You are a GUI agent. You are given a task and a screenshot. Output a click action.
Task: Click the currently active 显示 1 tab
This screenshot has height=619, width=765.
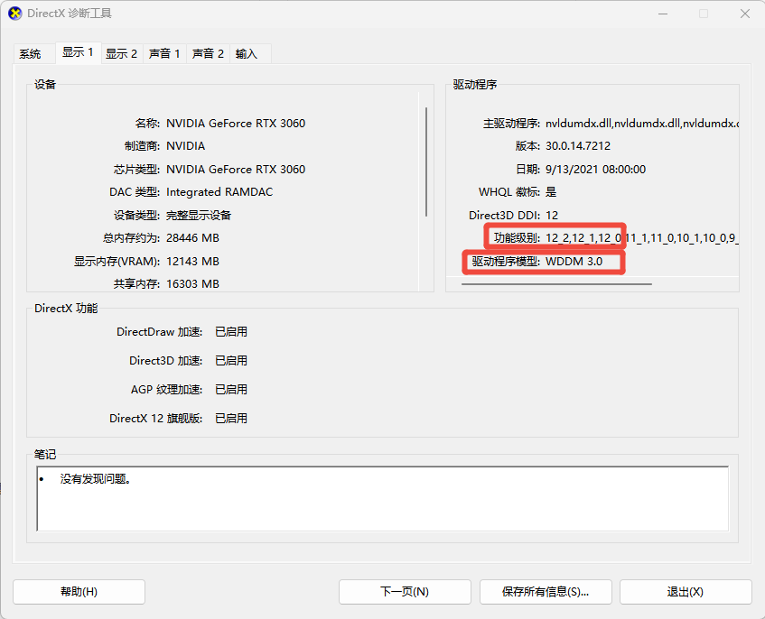(x=78, y=52)
